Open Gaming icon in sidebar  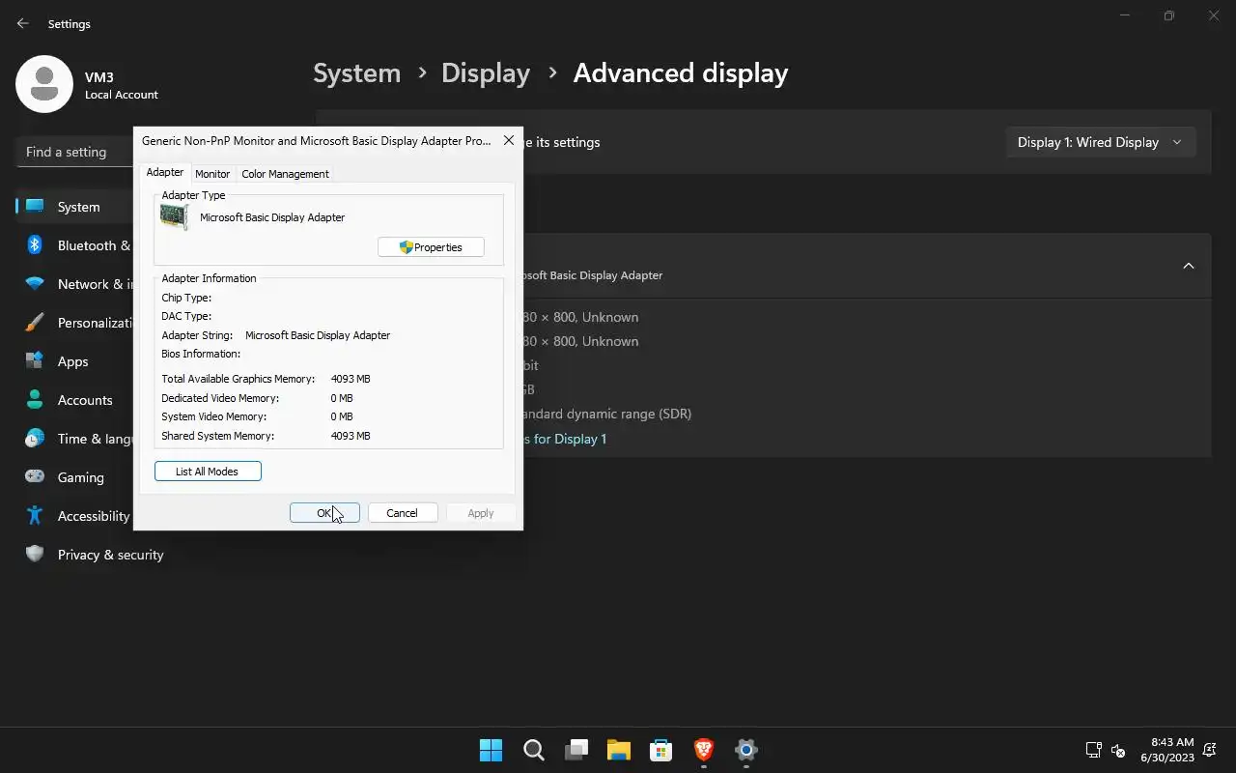point(35,477)
